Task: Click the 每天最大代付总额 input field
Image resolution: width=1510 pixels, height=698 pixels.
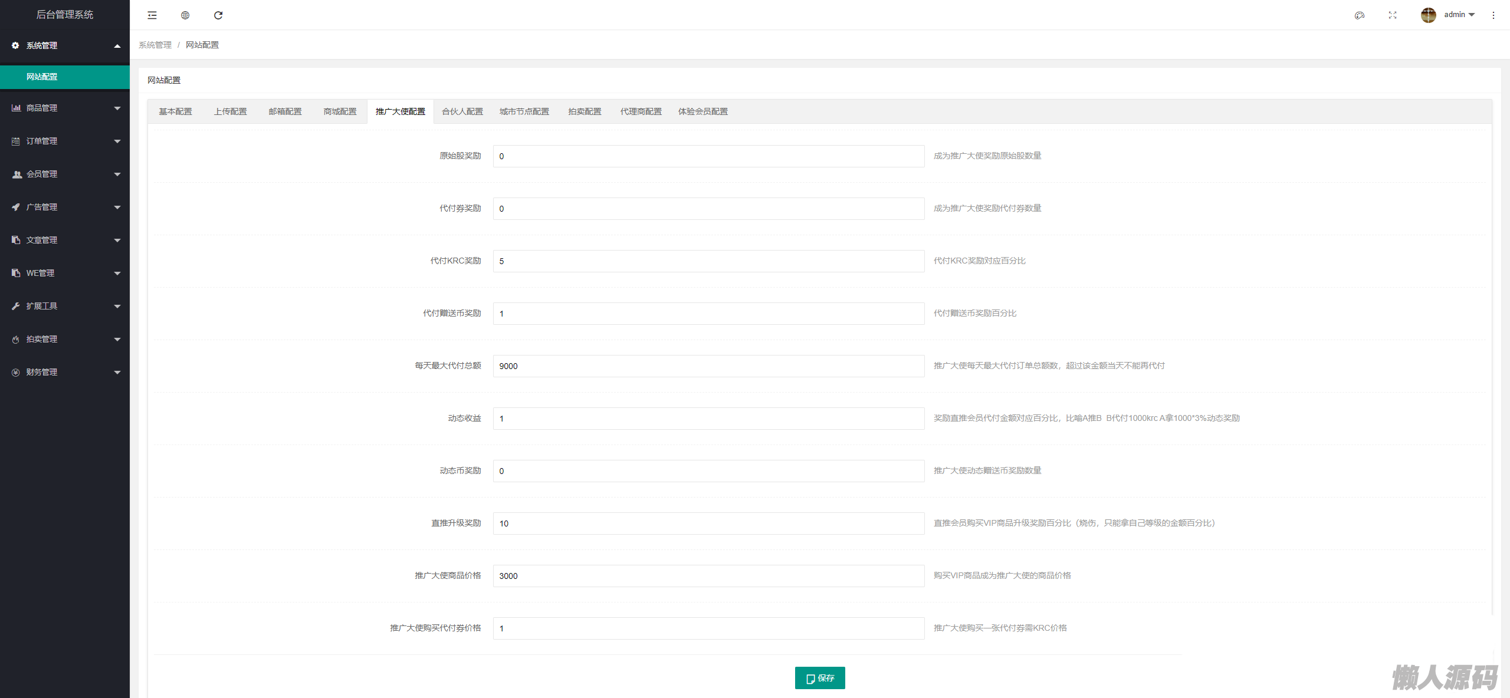Action: tap(708, 366)
